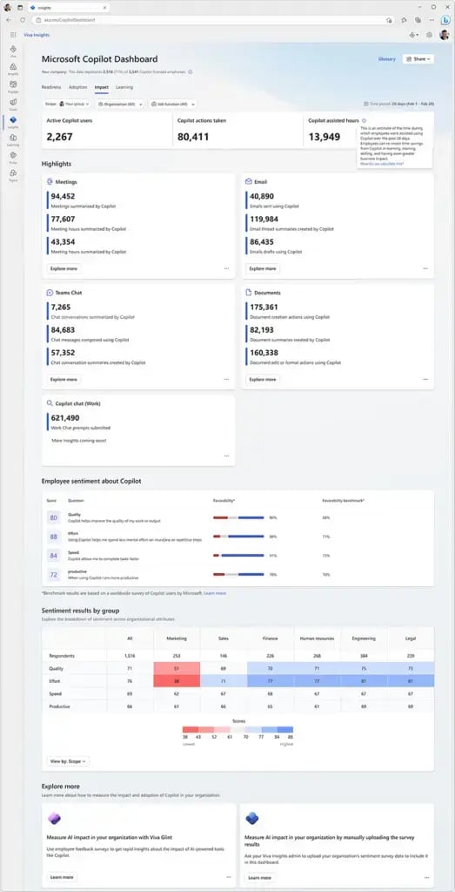This screenshot has height=892, width=455.
Task: Click Learn more on survey upload card
Action: coord(261,877)
